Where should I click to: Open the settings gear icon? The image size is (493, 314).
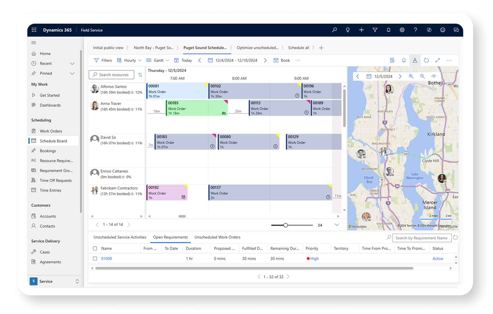(x=402, y=30)
